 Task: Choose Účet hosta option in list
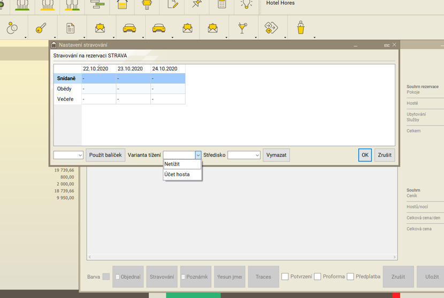click(182, 175)
